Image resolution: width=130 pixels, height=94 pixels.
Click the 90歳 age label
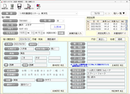coord(61,33)
